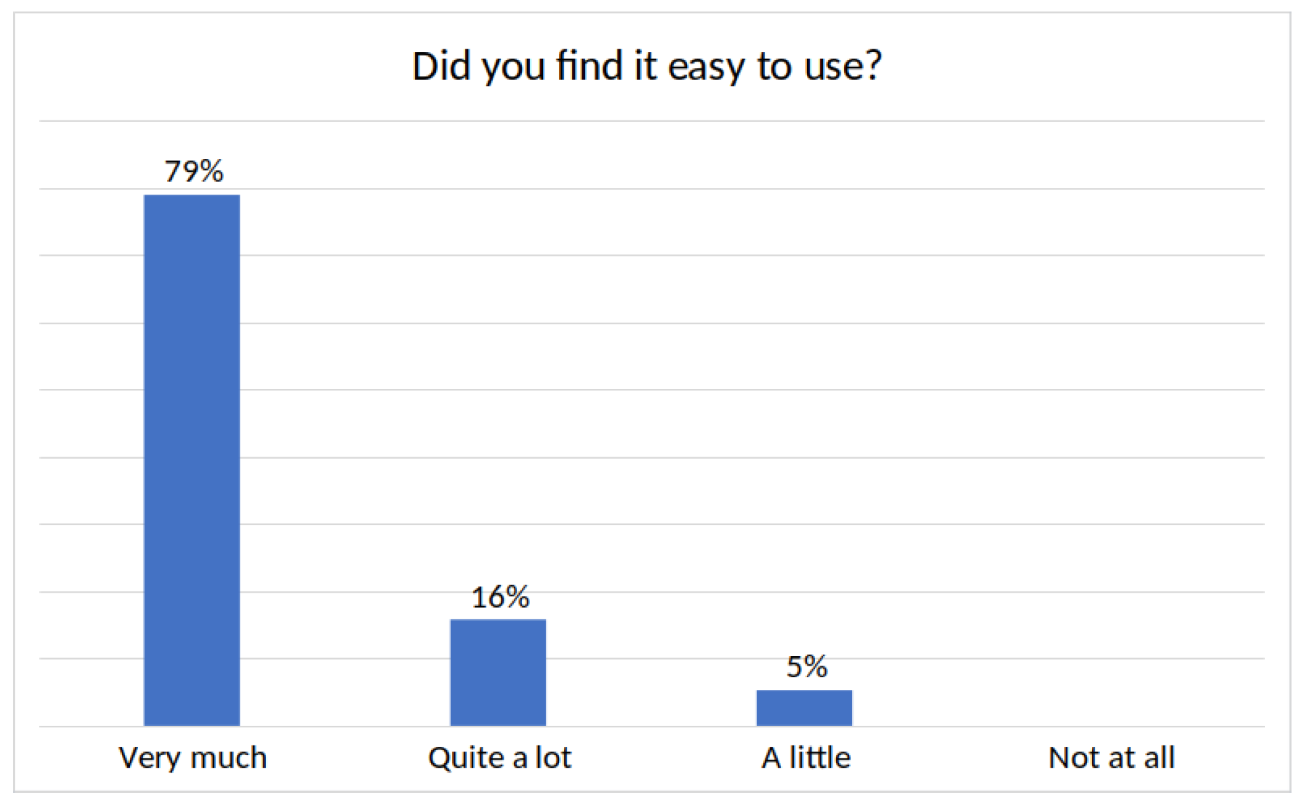The height and width of the screenshot is (805, 1301).
Task: Select the "Not at all" axis label
Action: tap(1111, 758)
